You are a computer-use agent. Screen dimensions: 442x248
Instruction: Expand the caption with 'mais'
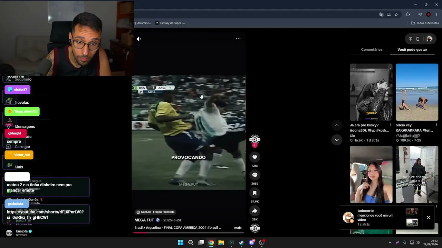point(238,228)
